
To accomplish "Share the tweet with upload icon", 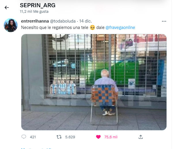I will (141, 137).
